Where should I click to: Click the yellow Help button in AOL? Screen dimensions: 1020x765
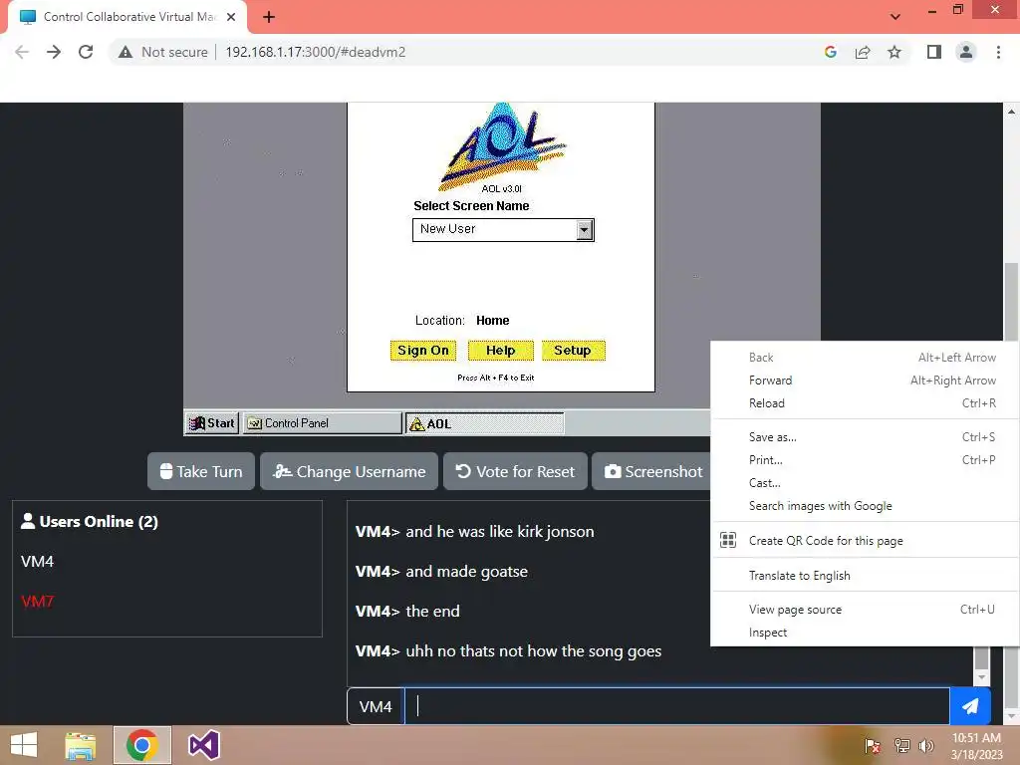tap(500, 350)
